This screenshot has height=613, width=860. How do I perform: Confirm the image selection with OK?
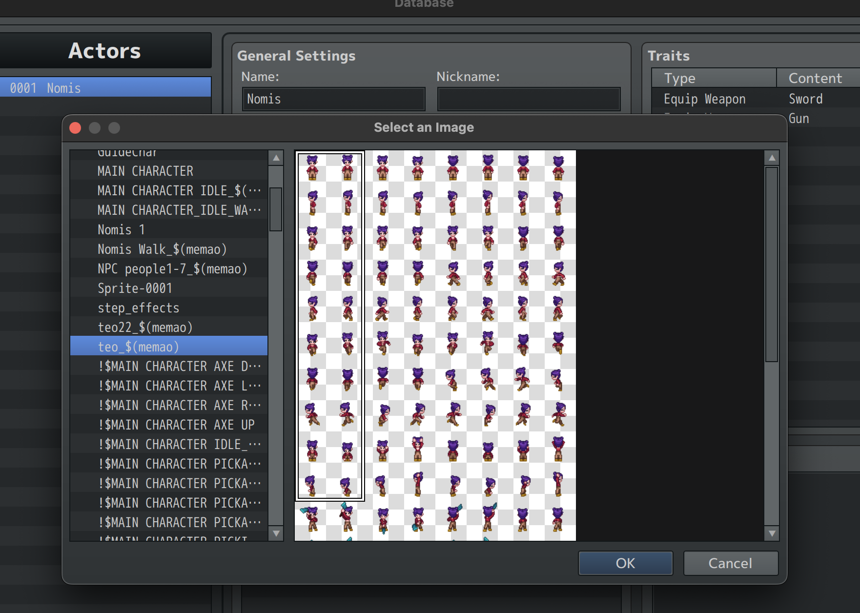[x=625, y=563]
